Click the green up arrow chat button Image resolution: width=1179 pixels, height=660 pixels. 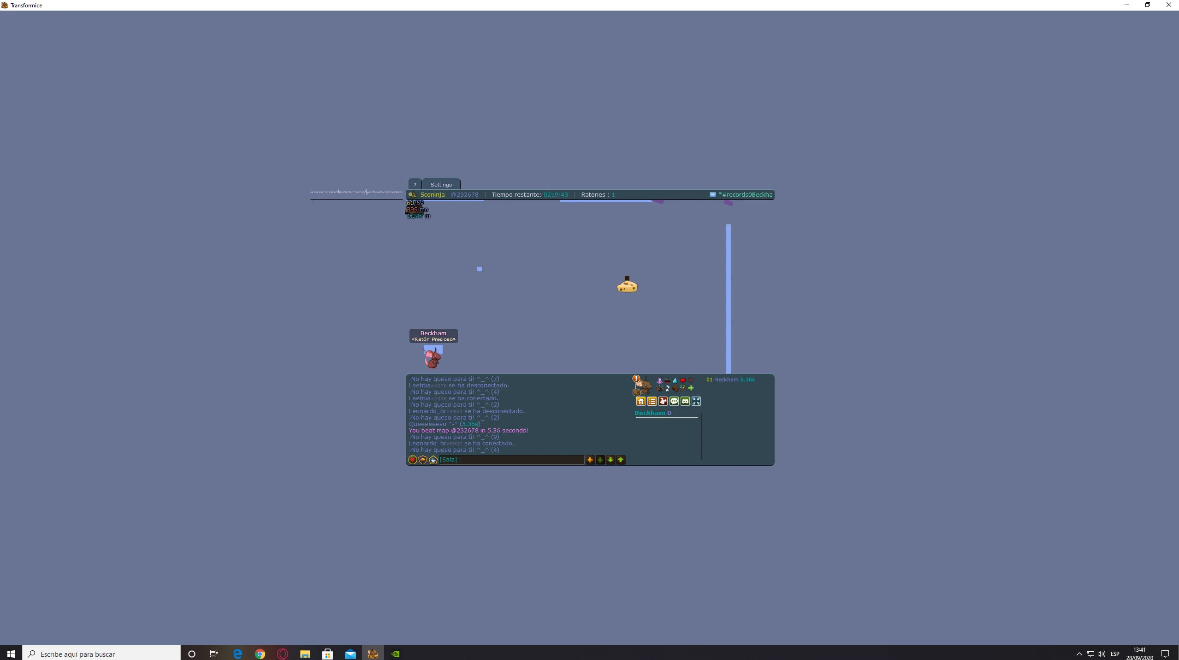[x=621, y=460]
